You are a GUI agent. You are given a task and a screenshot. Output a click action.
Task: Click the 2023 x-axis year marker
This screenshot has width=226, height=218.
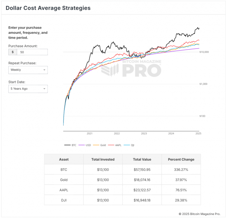[x=144, y=134]
